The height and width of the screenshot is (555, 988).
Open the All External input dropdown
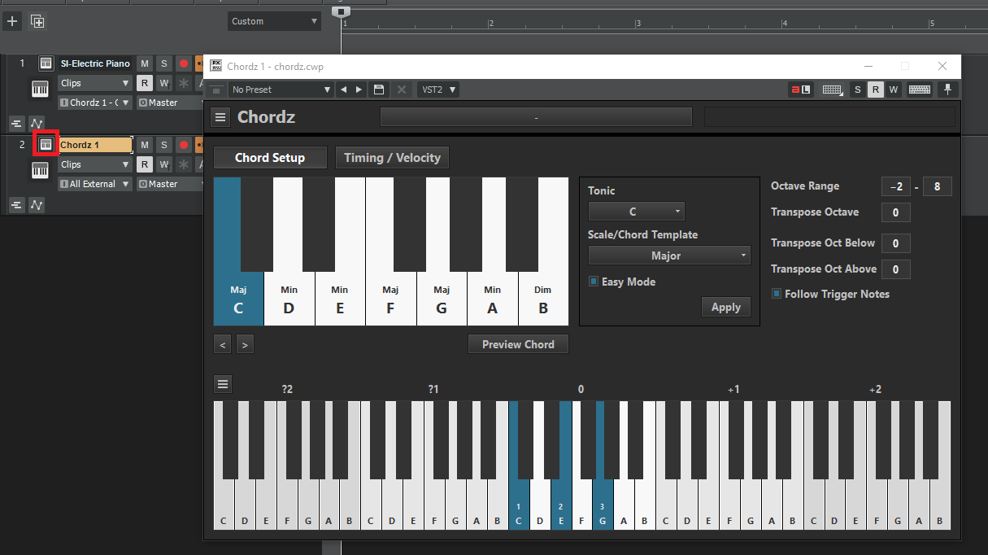(x=94, y=184)
